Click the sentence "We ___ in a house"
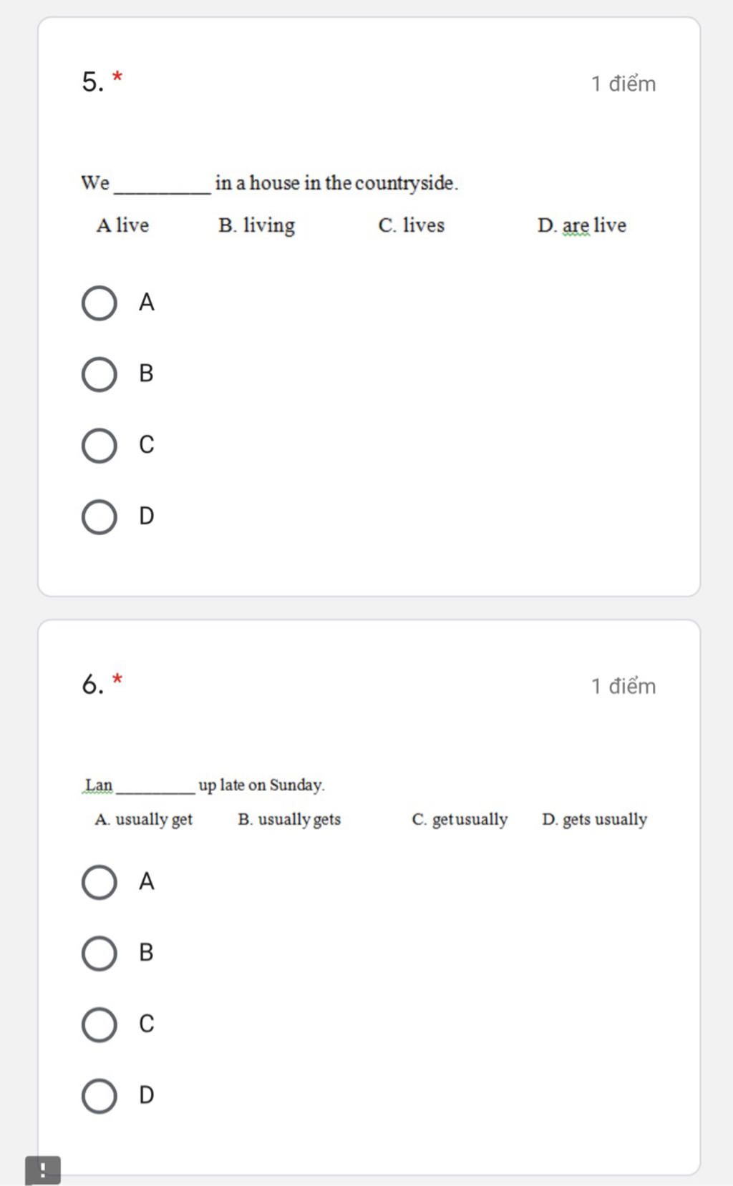The width and height of the screenshot is (733, 1186). point(269,183)
